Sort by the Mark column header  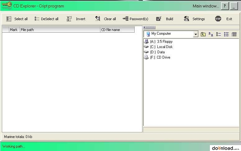click(15, 29)
